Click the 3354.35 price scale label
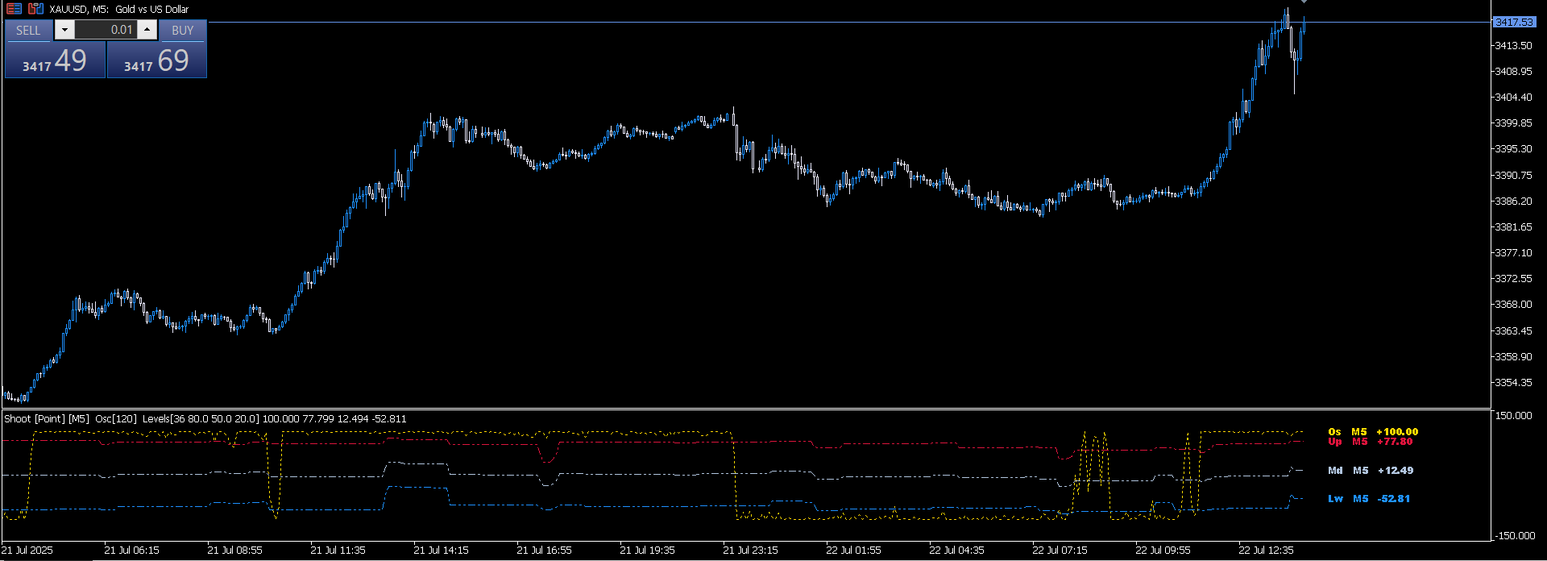The width and height of the screenshot is (1547, 561). (1513, 382)
